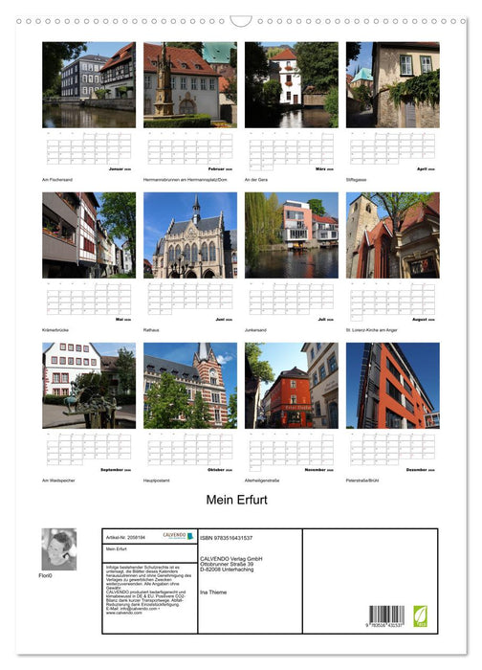Image resolution: width=482 pixels, height=670 pixels.
Task: Click the 'Januar' month label
Action: coord(116,169)
